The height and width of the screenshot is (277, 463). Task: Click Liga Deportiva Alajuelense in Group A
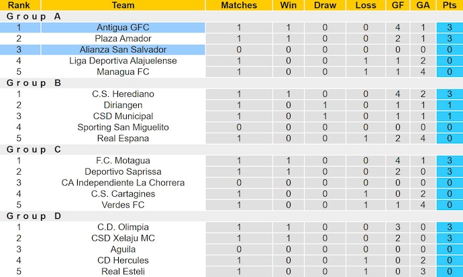click(123, 61)
